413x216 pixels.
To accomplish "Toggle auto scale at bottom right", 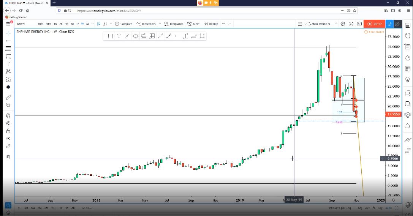I will (389, 208).
